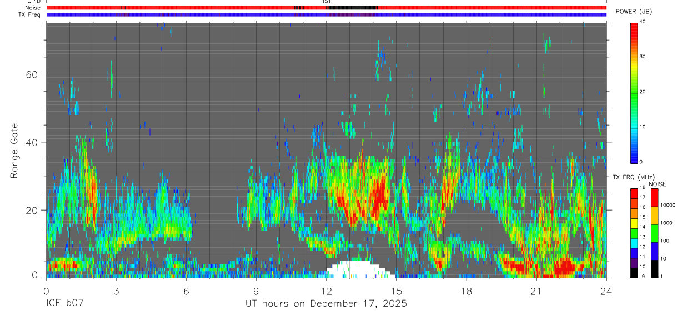Pick the blue NOISE swatch above 10
The height and width of the screenshot is (315, 682).
[x=654, y=251]
